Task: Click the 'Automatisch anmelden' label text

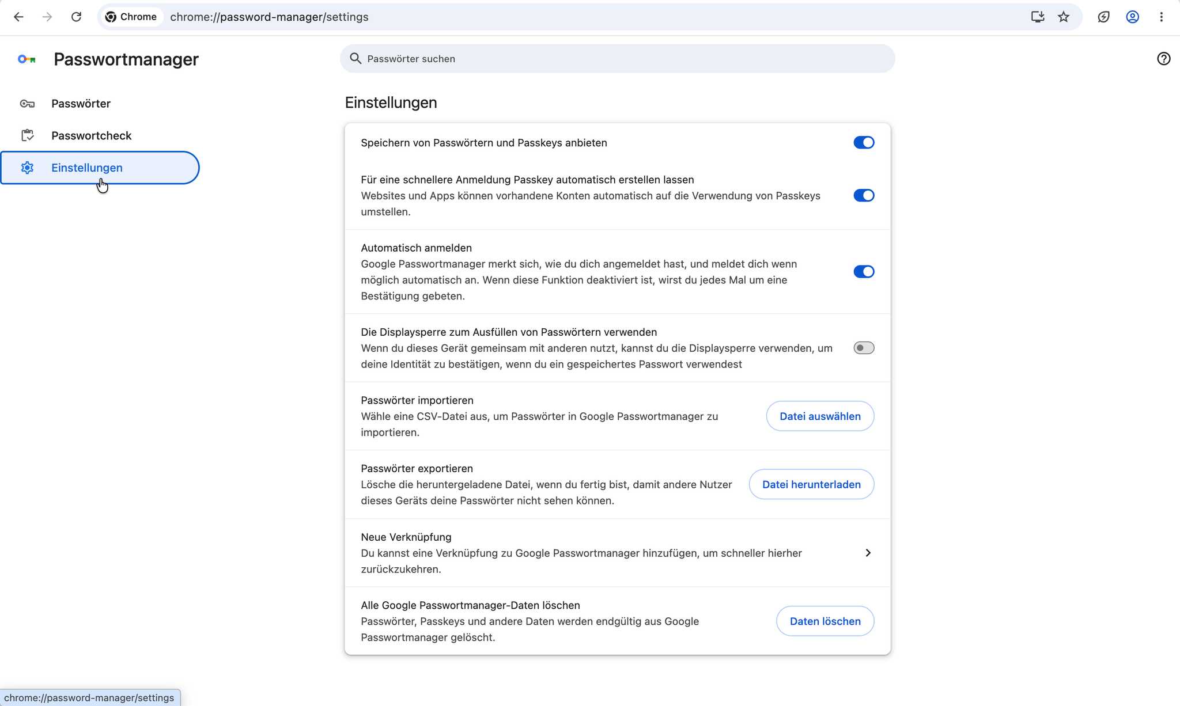Action: pos(416,248)
